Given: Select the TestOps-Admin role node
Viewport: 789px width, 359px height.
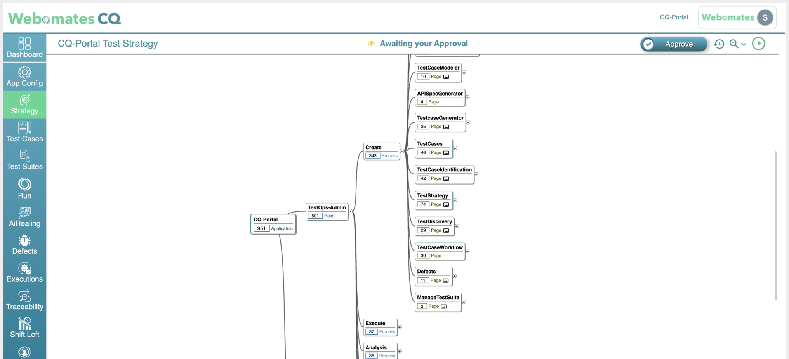Looking at the screenshot, I should tap(327, 211).
